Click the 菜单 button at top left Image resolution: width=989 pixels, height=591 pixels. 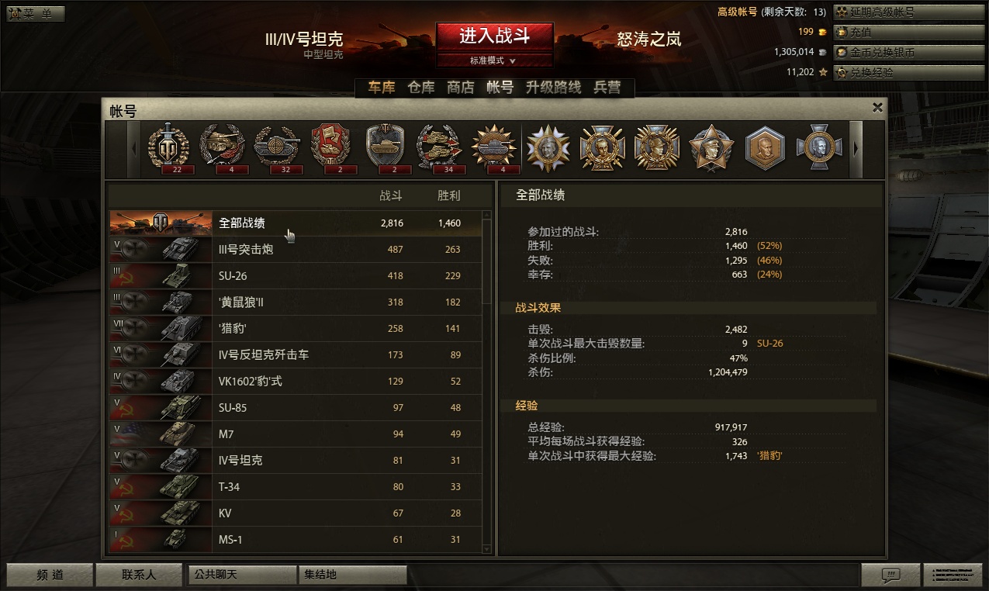tap(36, 13)
